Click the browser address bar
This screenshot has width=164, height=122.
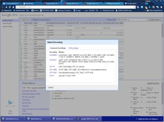click(x=75, y=7)
